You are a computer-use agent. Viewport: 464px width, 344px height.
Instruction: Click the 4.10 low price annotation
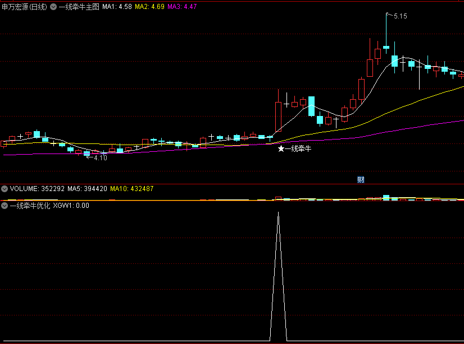click(101, 158)
